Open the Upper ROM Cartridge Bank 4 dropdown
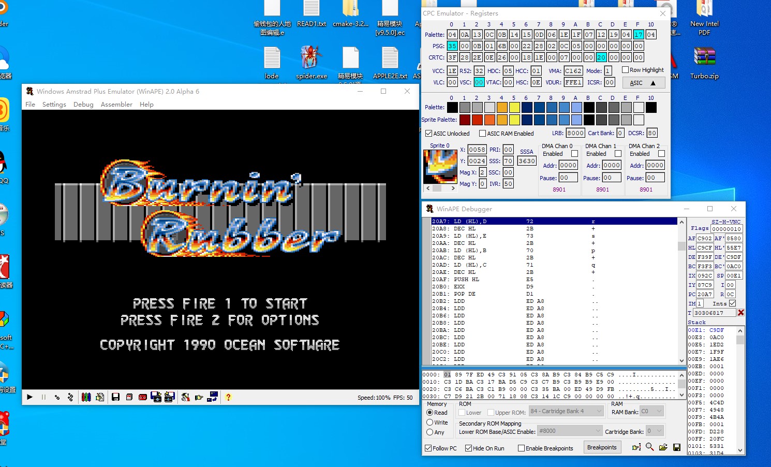This screenshot has width=771, height=467. 567,411
